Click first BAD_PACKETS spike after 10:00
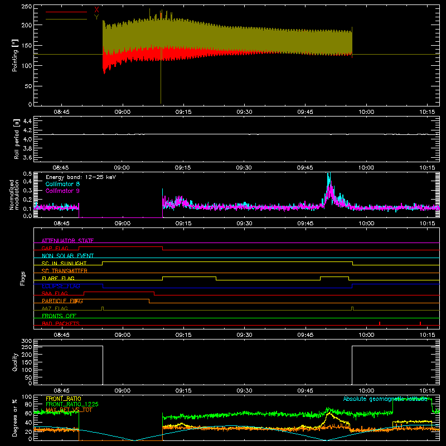The width and height of the screenshot is (446, 446). click(380, 323)
